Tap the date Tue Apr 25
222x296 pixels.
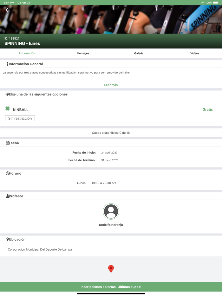click(23, 3)
